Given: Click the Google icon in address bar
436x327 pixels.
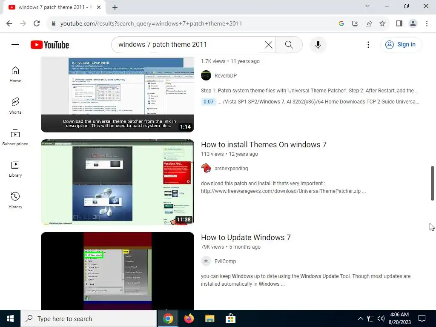Looking at the screenshot, I should 341,23.
